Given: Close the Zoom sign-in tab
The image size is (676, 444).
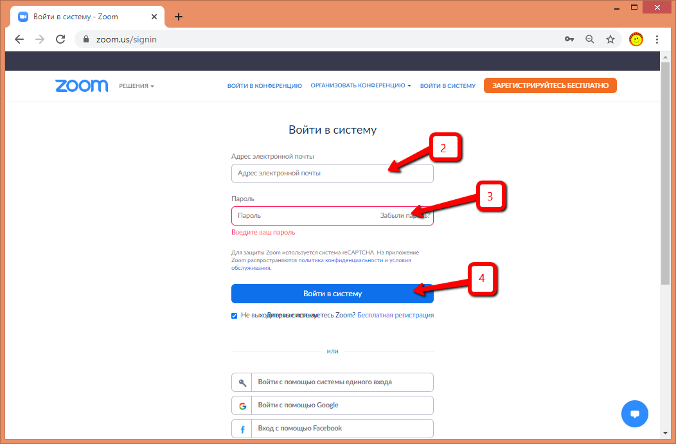Looking at the screenshot, I should [x=154, y=17].
